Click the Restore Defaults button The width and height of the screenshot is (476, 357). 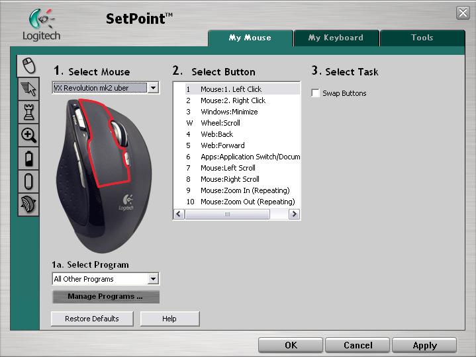(92, 319)
